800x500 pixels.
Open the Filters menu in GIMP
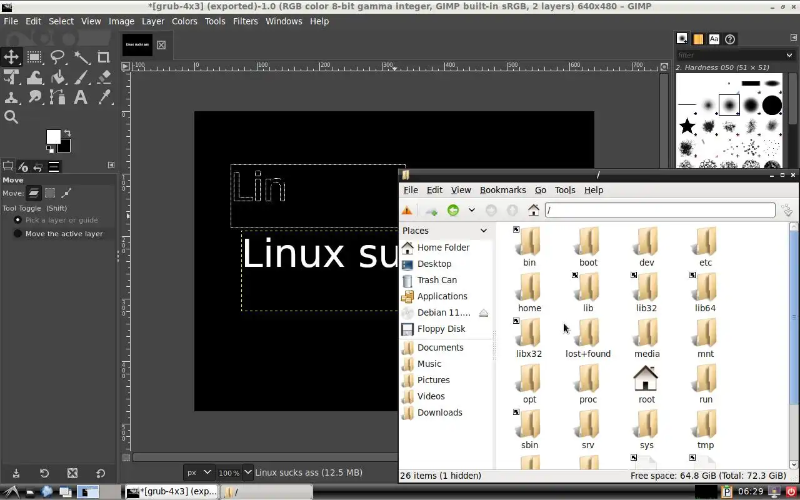tap(245, 21)
